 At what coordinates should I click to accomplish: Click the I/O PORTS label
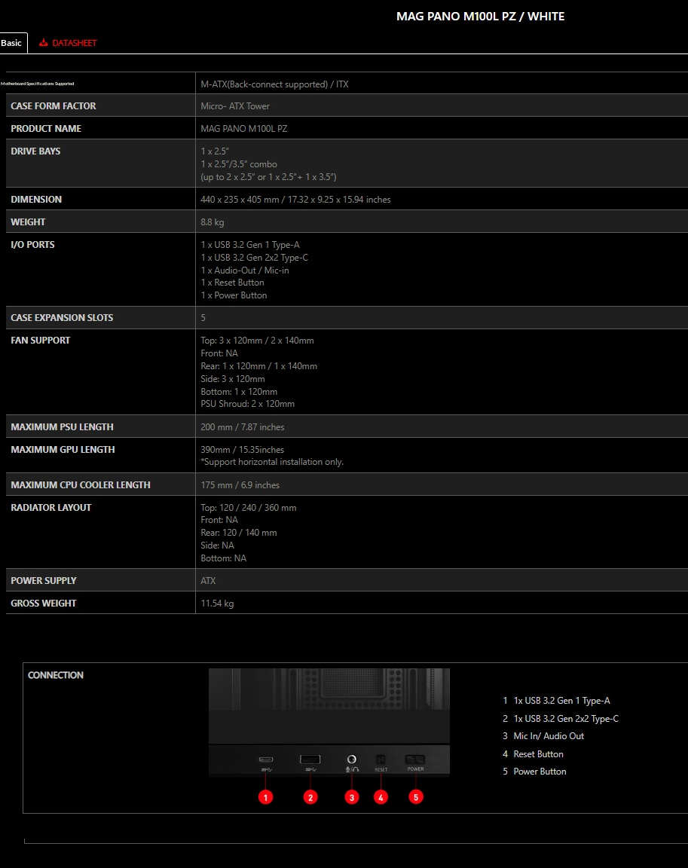click(x=32, y=245)
